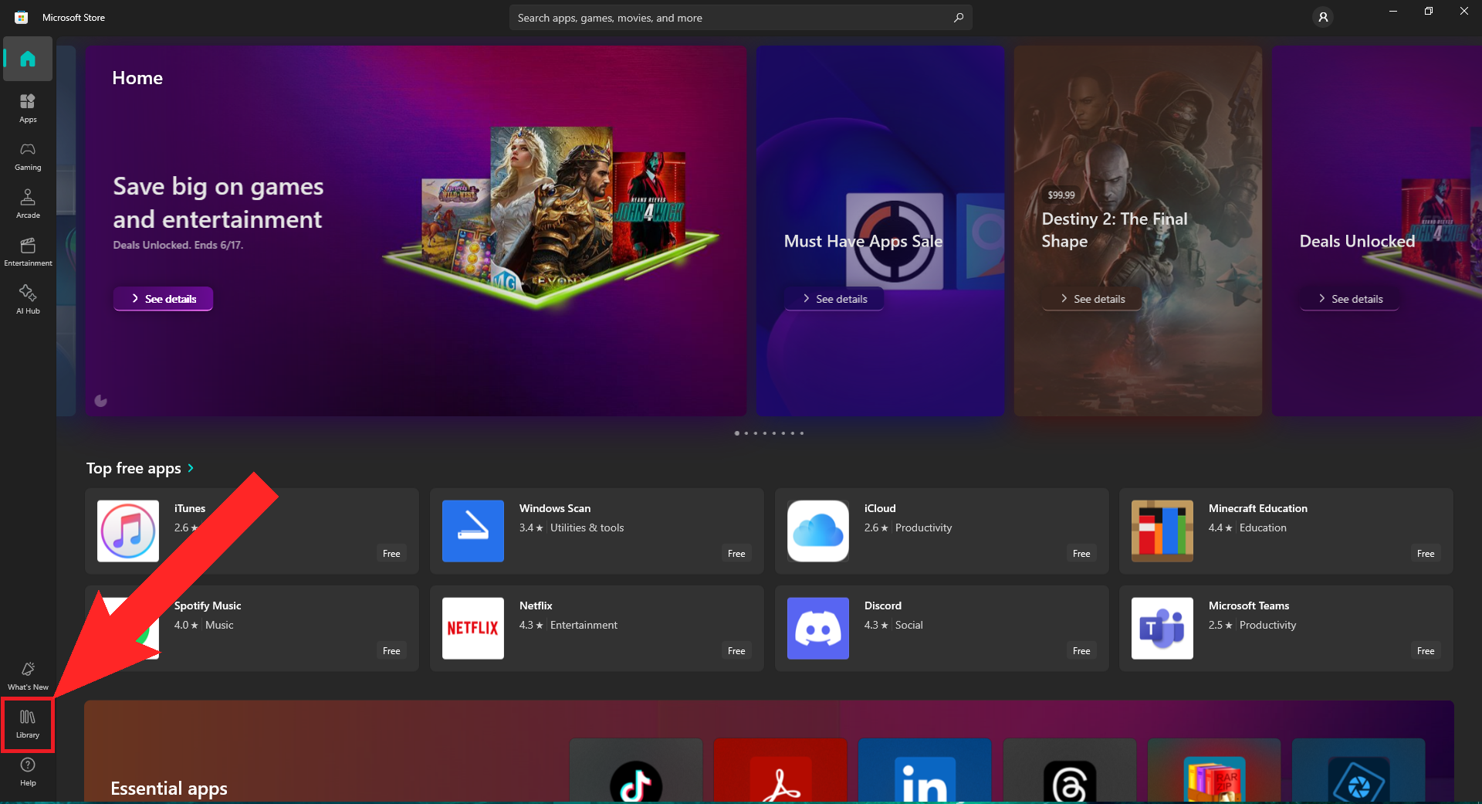Click the Essential apps heading
Screen dimensions: 1482x804
pyautogui.click(x=169, y=789)
